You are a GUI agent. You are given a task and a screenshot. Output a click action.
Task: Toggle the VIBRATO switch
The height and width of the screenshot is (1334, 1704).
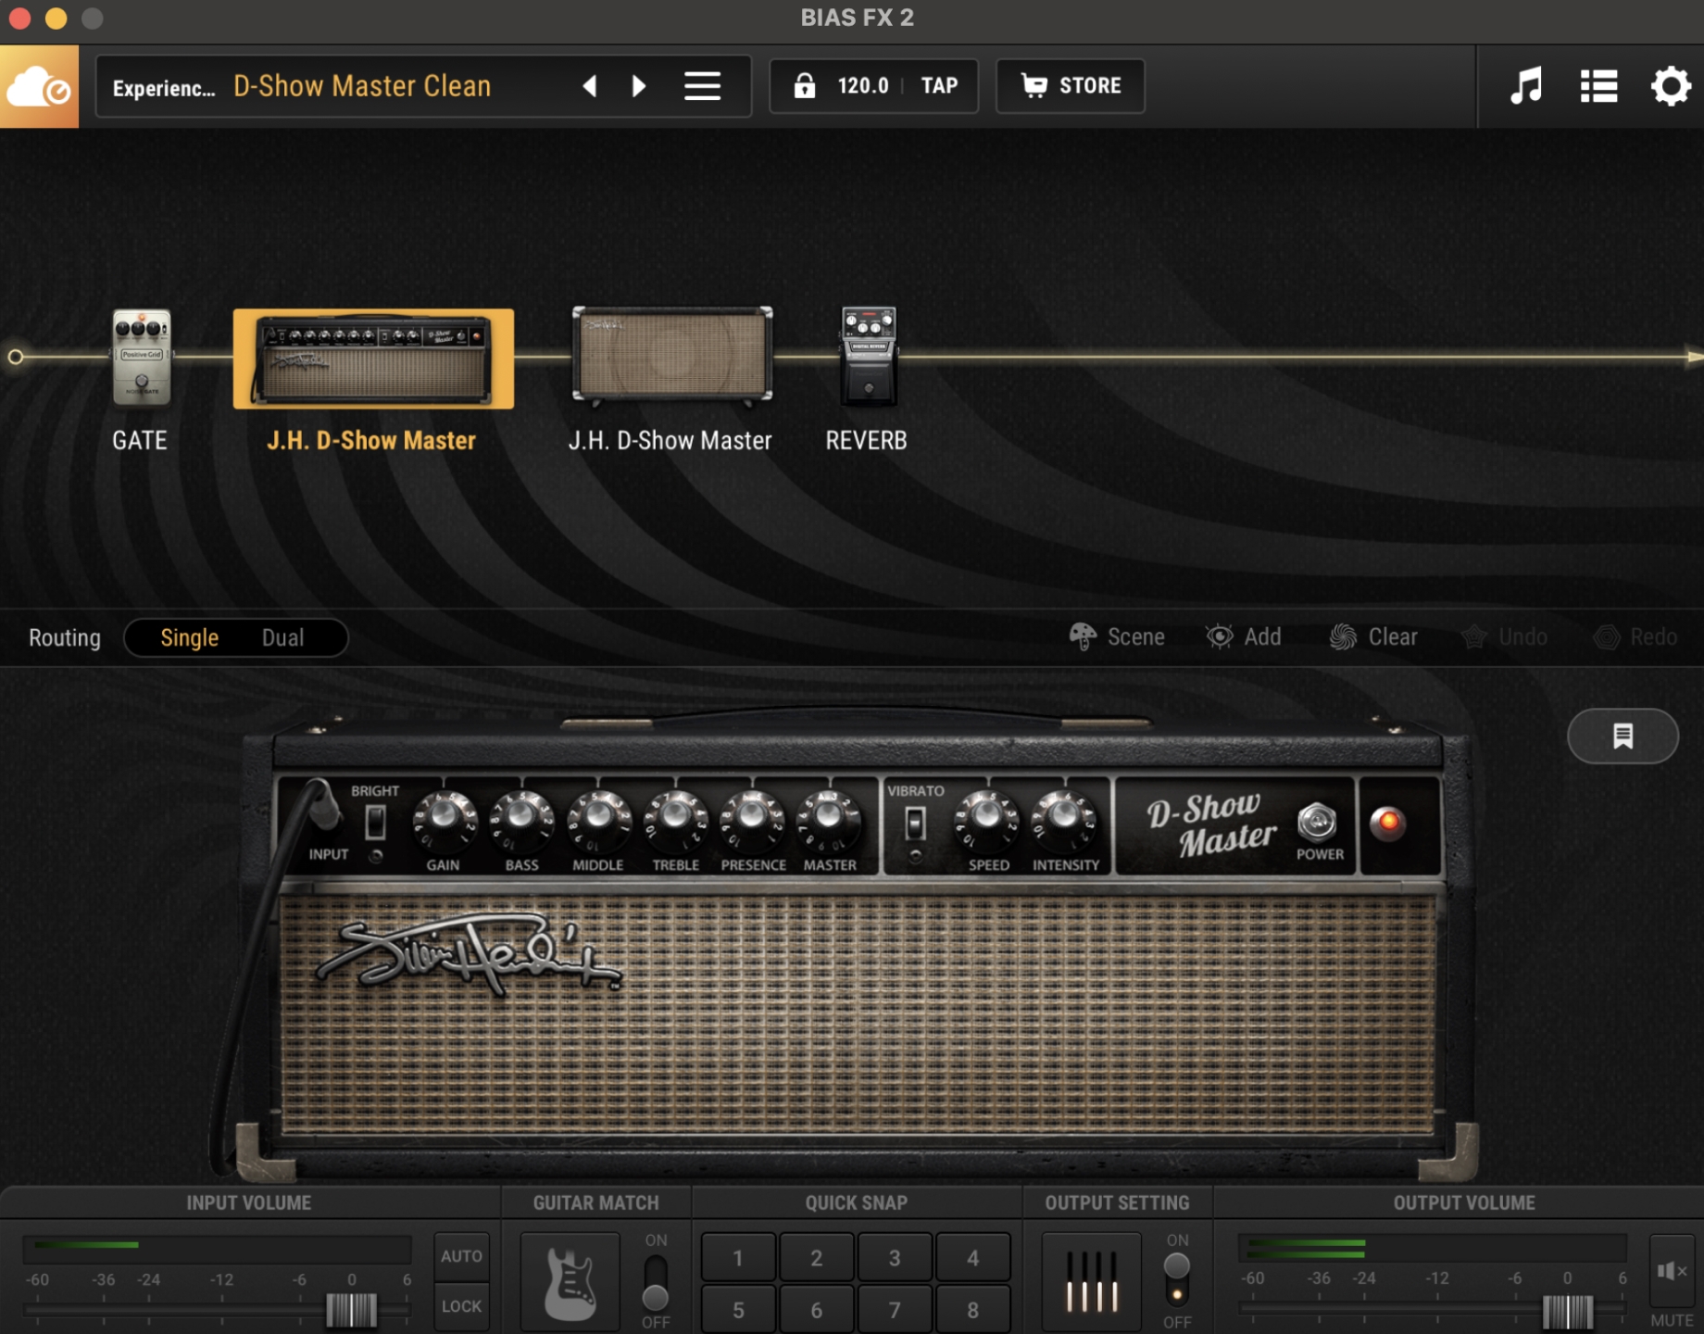(915, 823)
